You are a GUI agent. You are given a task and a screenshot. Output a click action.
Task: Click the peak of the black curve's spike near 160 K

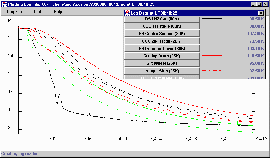[x=60, y=94]
